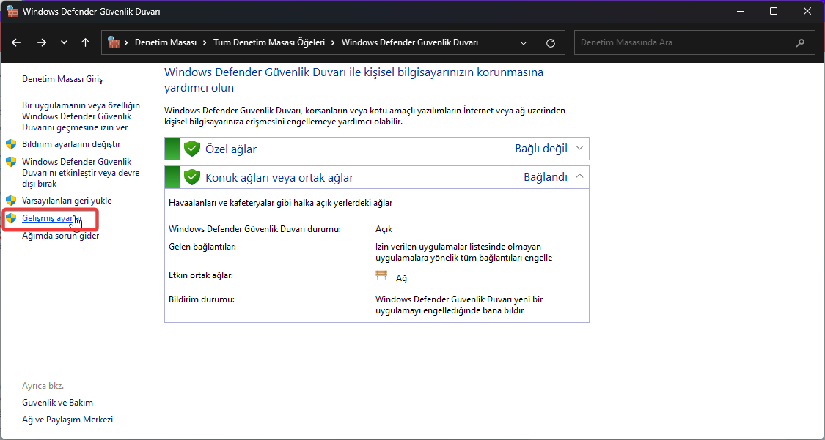Click the breadcrumb arrow after Denetim Masası
This screenshot has width=825, height=440.
205,42
